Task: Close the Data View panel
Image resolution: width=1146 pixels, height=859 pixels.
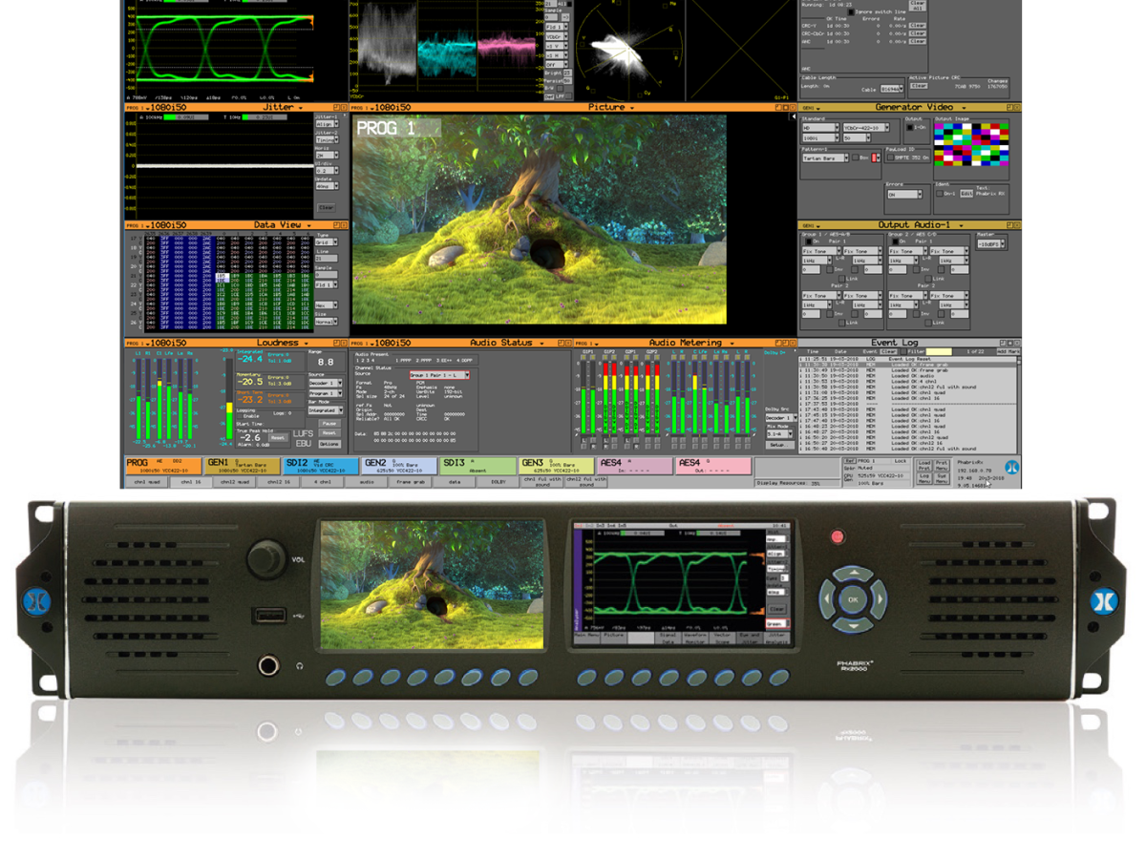Action: tap(345, 225)
